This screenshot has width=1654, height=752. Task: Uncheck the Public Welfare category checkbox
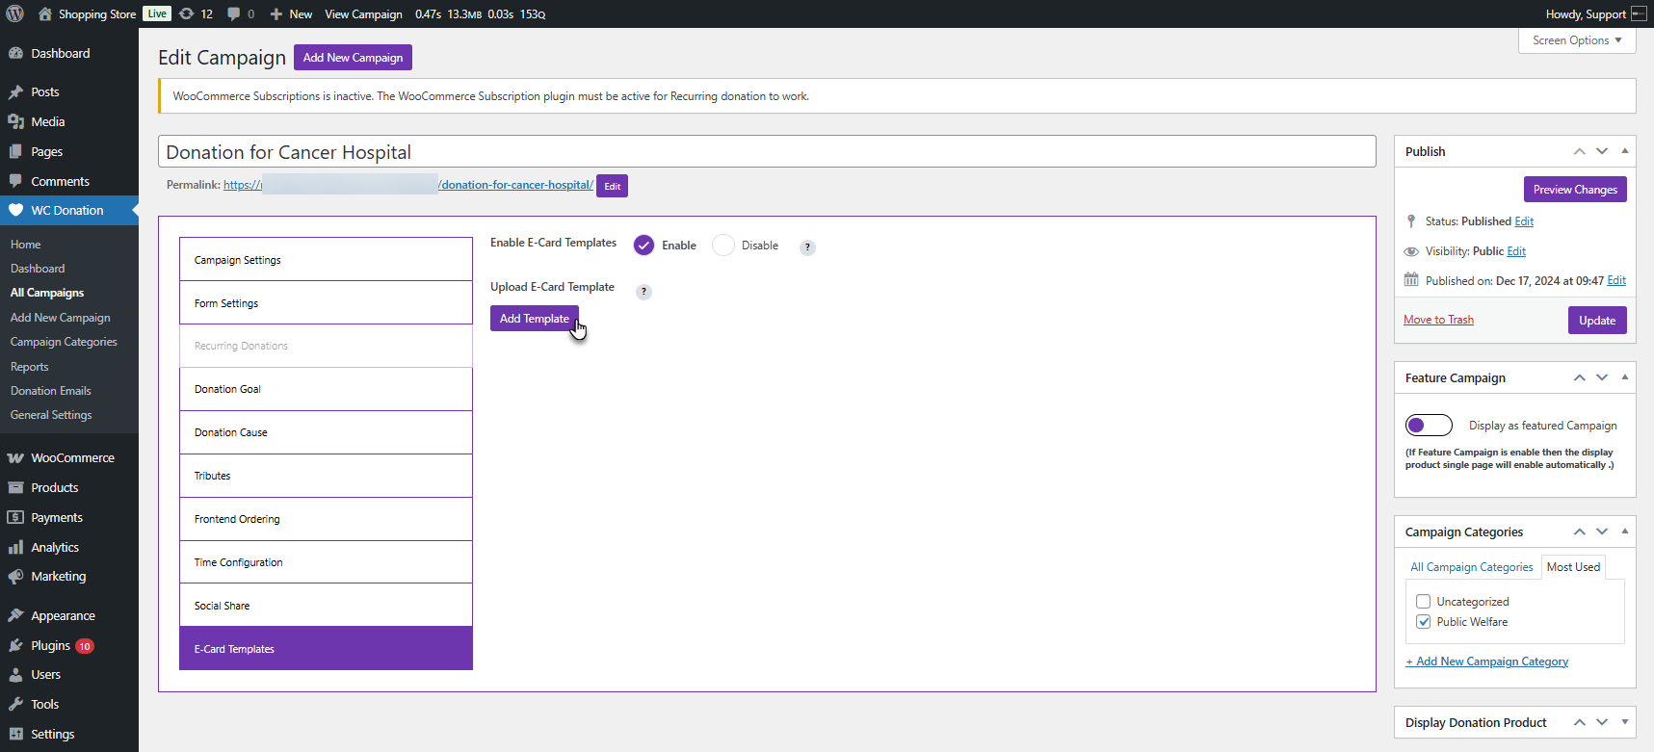point(1423,622)
